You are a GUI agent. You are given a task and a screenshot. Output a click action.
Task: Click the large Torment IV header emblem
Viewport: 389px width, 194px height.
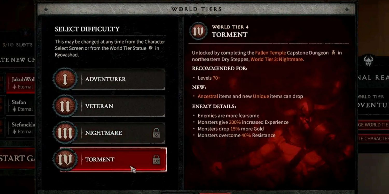coord(198,31)
